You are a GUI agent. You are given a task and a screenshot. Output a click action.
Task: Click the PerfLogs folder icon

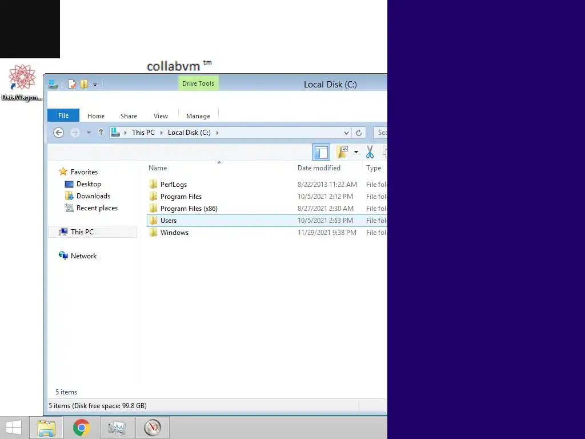pos(153,185)
